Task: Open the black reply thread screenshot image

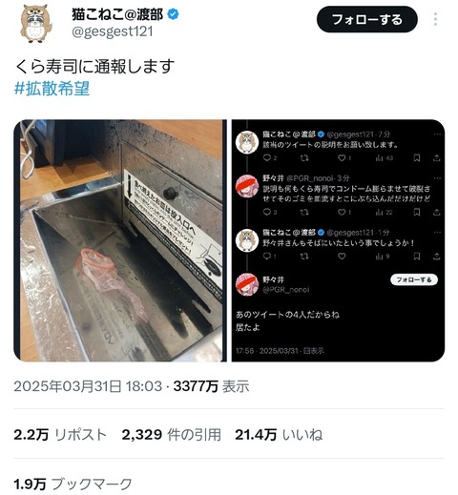Action: coord(338,240)
